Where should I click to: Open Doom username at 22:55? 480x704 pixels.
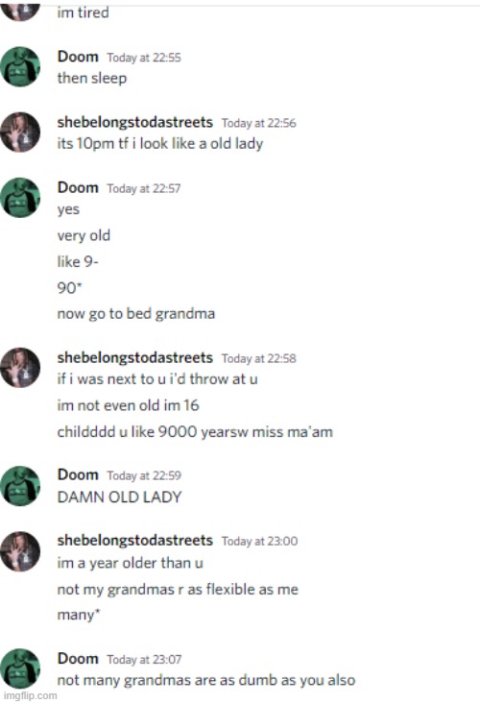pyautogui.click(x=78, y=57)
